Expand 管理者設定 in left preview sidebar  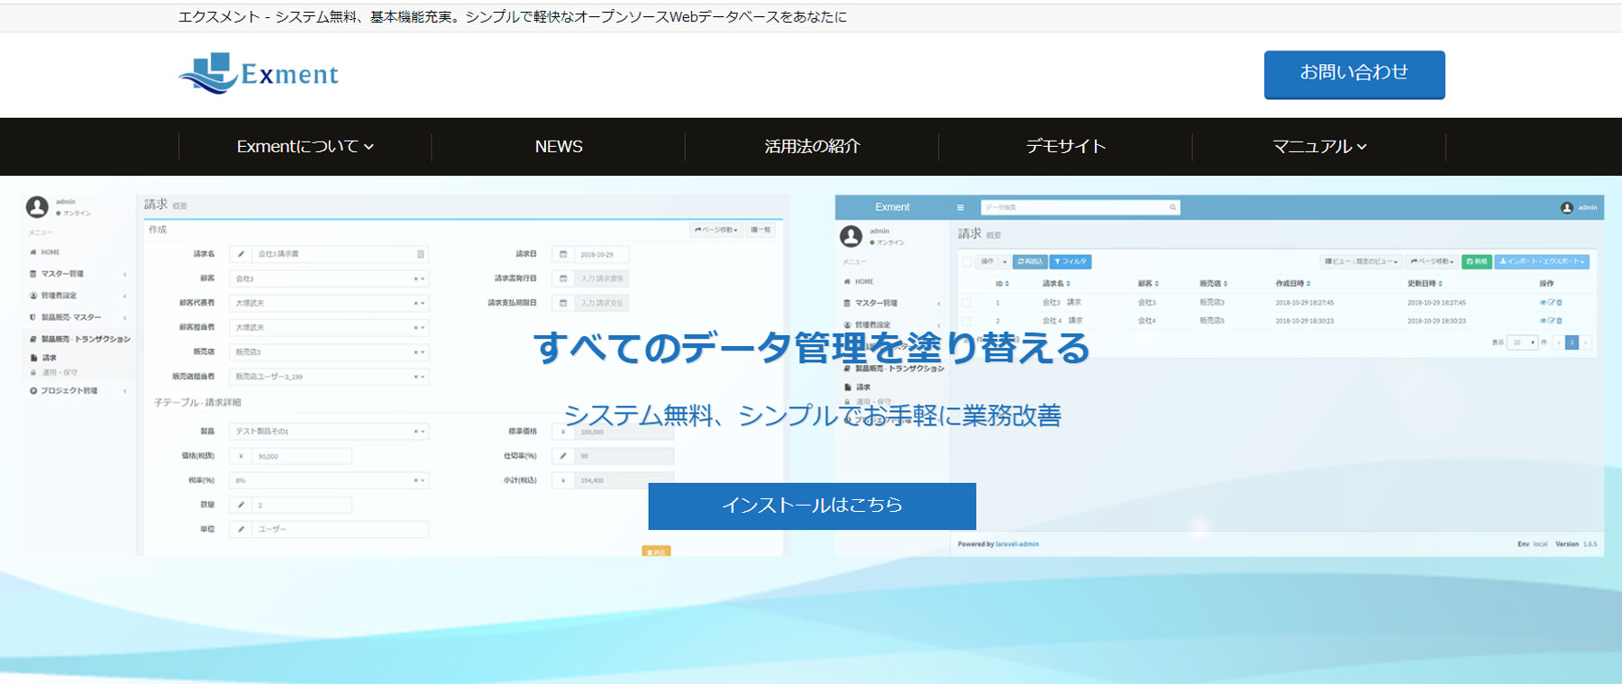(x=78, y=296)
